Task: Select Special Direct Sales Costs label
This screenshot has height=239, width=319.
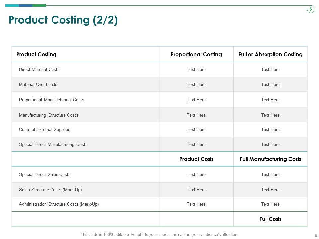Action: click(x=45, y=175)
